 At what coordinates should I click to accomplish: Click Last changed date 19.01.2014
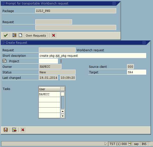point(48,78)
